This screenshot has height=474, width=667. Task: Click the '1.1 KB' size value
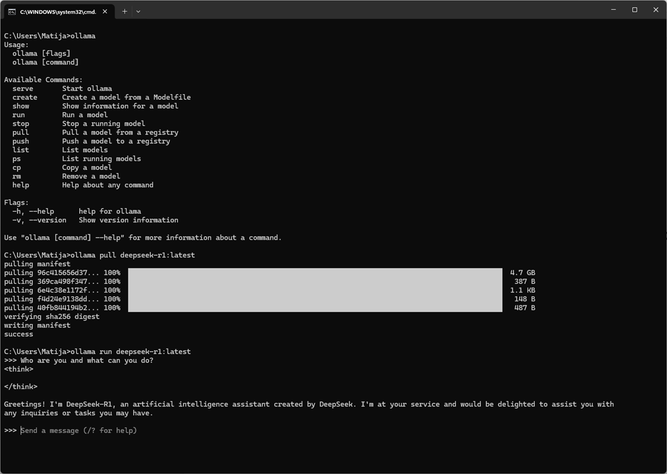(x=523, y=290)
